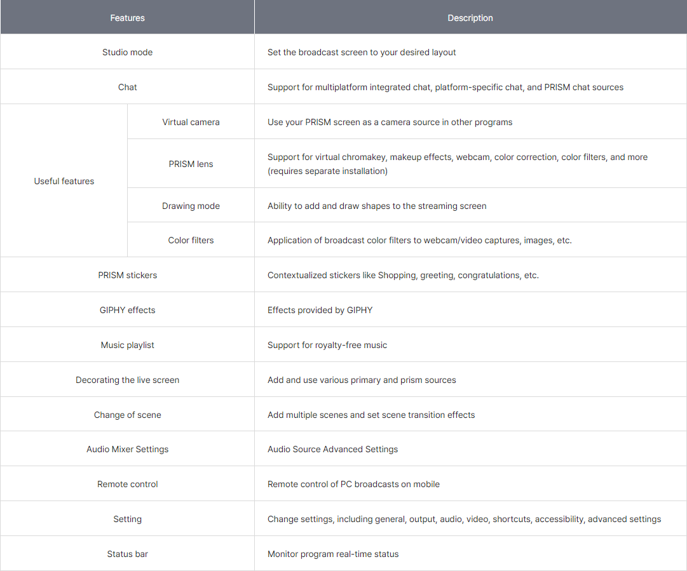Click the Music playlist cell

pyautogui.click(x=127, y=345)
